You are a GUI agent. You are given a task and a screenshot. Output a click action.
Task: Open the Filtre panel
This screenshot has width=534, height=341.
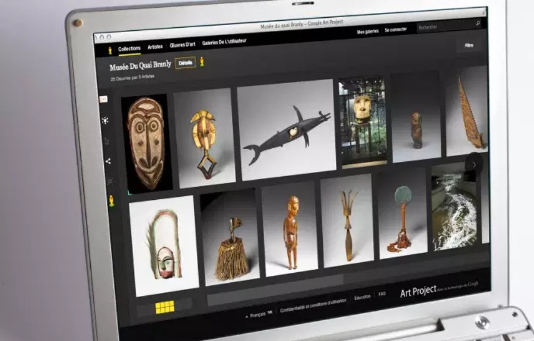(x=469, y=45)
